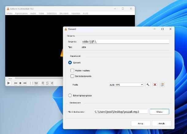Click the VLC cone icon in the main window title bar
Image resolution: width=187 pixels, height=134 pixels.
coord(8,9)
